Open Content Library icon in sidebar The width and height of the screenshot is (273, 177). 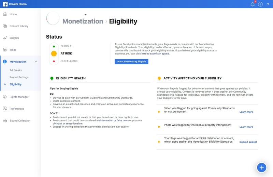[5, 26]
